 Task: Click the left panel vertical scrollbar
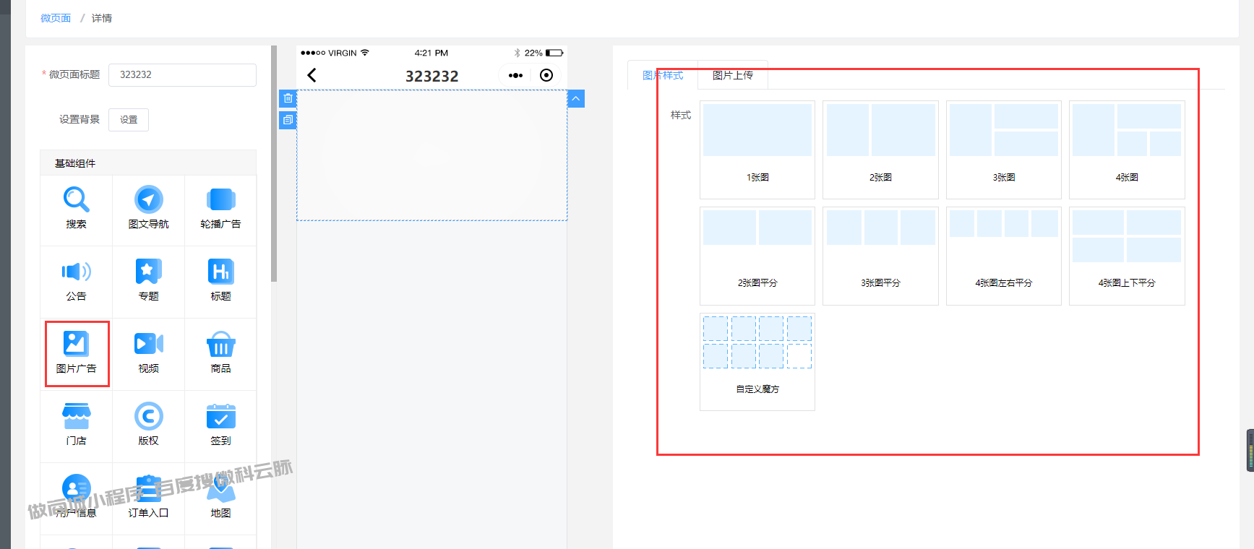point(274,163)
